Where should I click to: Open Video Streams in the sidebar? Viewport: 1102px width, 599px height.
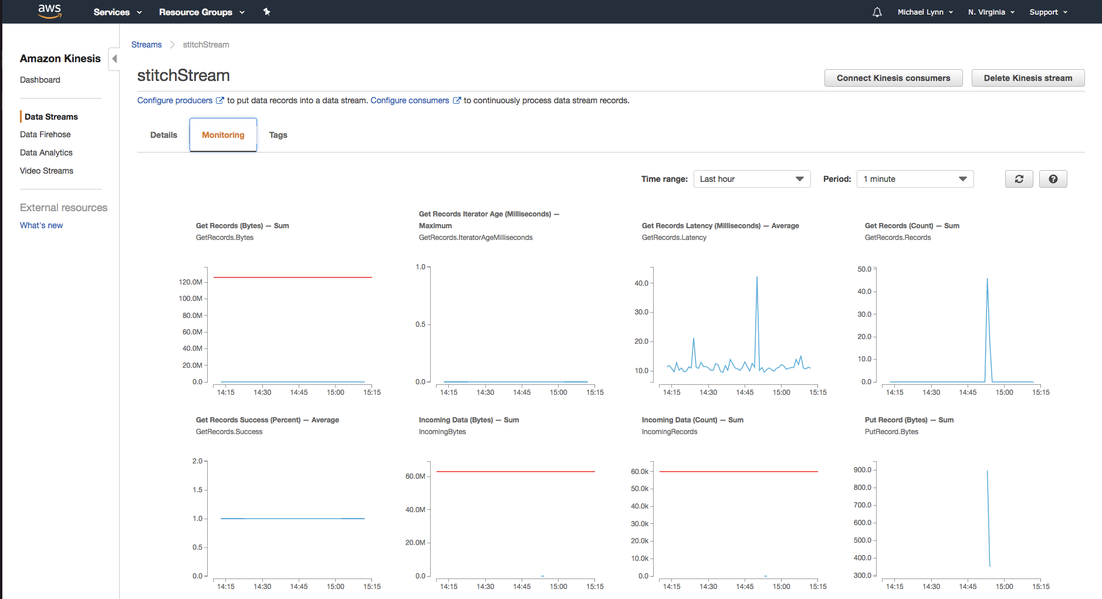coord(46,171)
